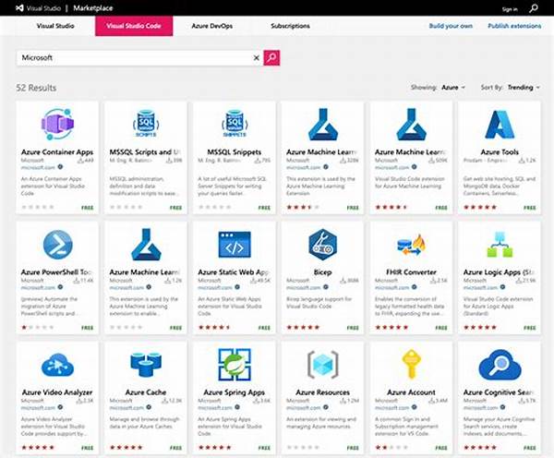Screen dimensions: 554x458
Task: Click the Azure Container Apps icon
Action: pos(56,124)
